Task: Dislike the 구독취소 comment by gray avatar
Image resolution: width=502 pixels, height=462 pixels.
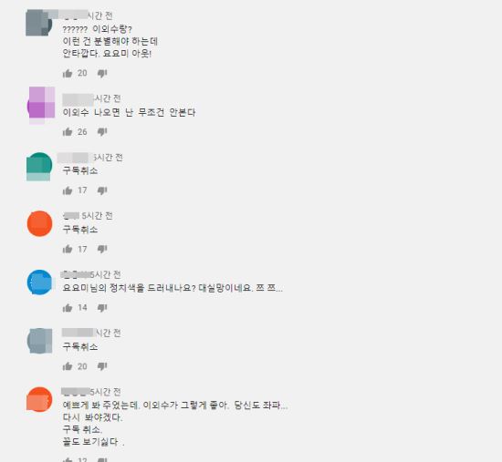Action: click(102, 366)
